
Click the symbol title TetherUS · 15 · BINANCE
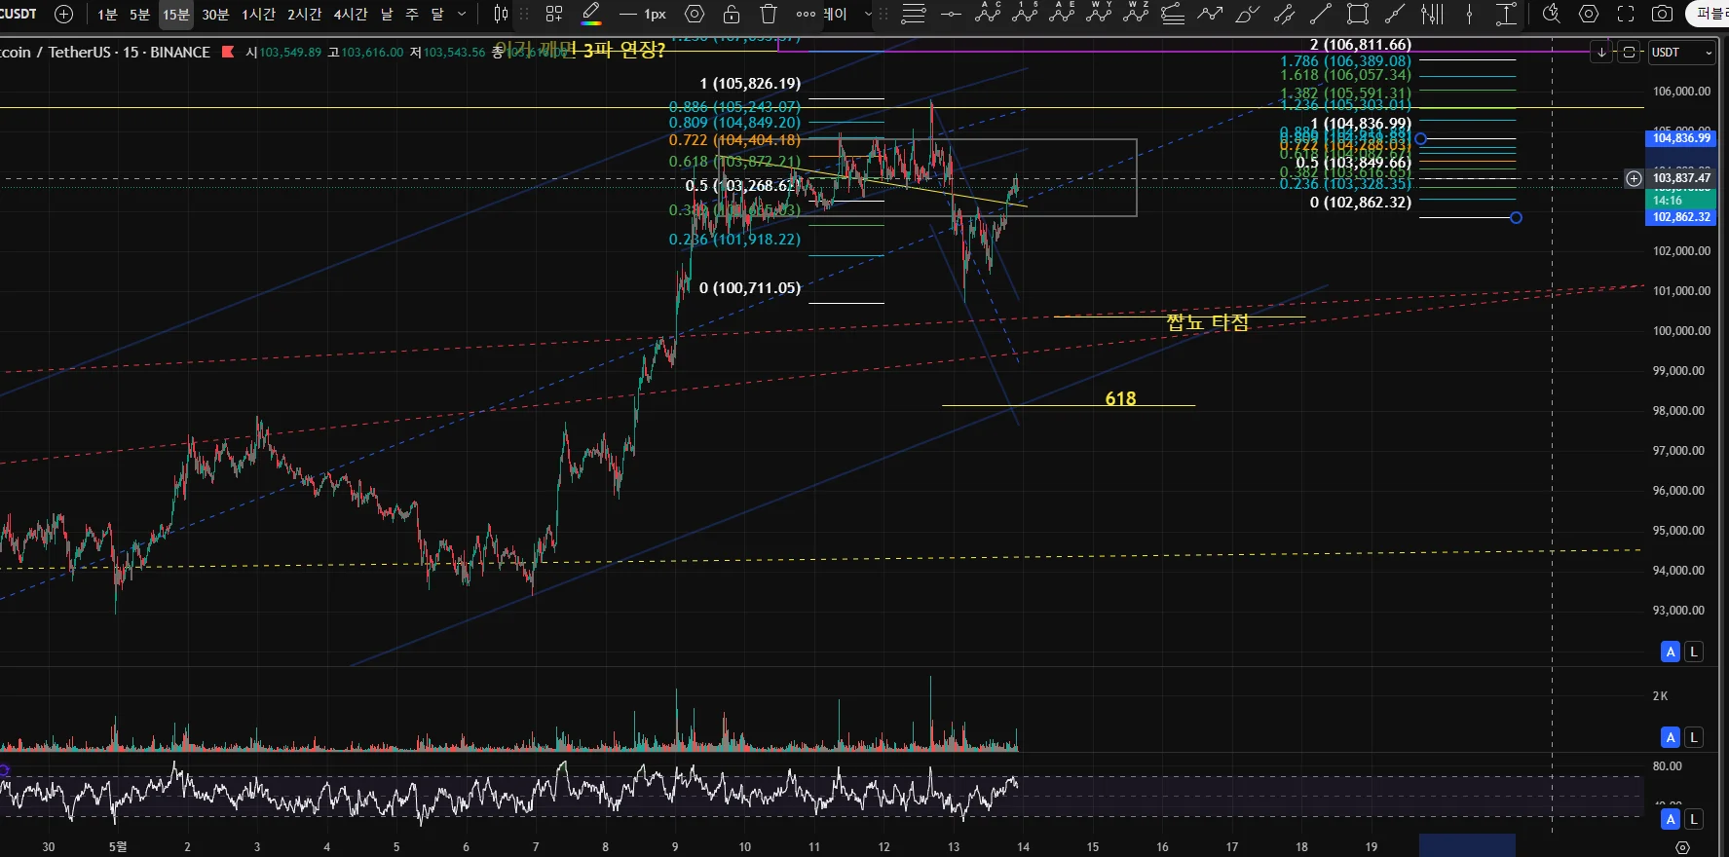tap(130, 53)
